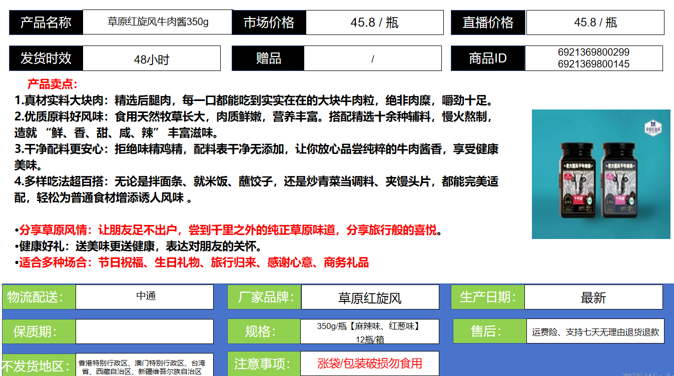The width and height of the screenshot is (674, 376).
Task: Click the green 注意事项 label
Action: [x=263, y=363]
